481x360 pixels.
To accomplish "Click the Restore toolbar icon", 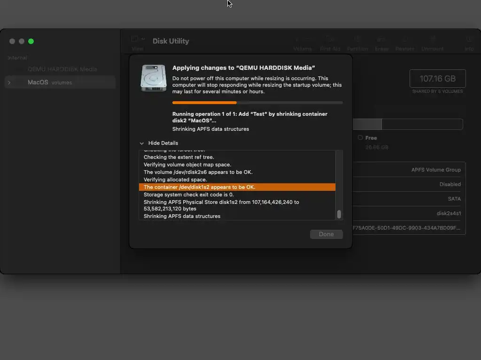I will click(x=404, y=39).
